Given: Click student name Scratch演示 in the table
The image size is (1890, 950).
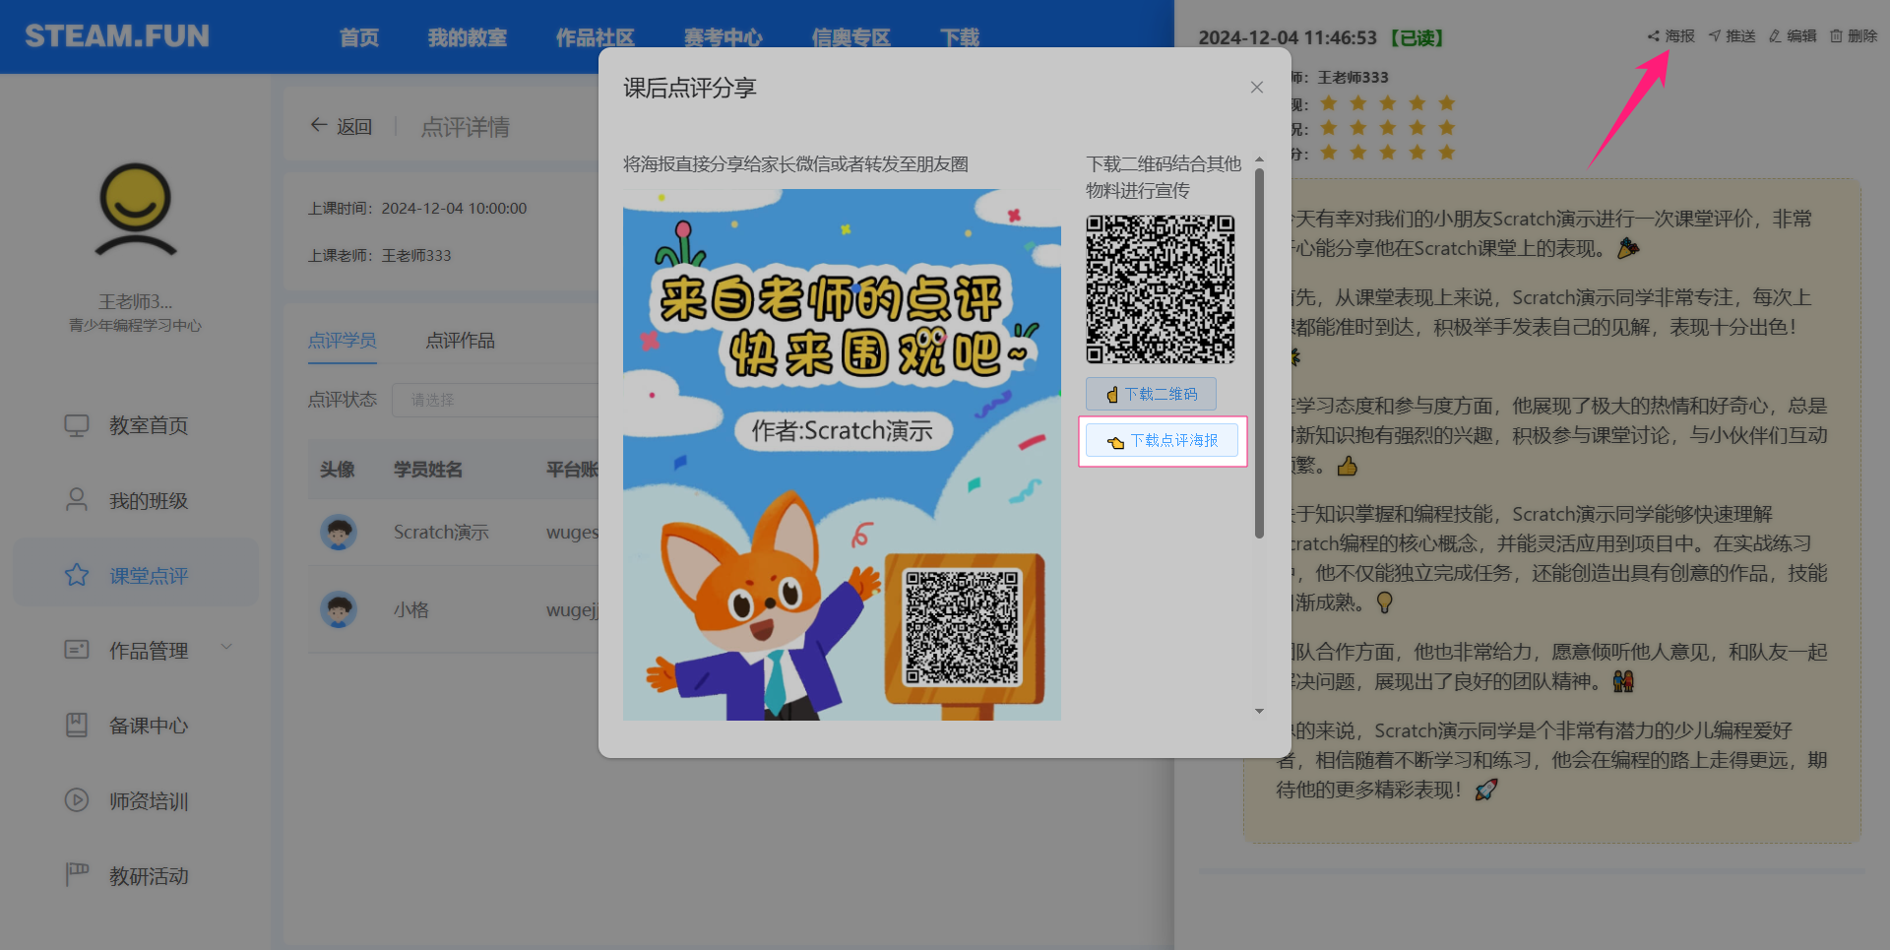Looking at the screenshot, I should [x=441, y=533].
